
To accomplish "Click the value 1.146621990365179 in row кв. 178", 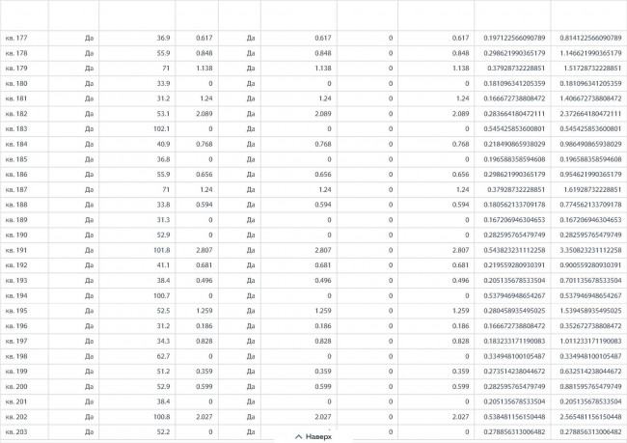I will (590, 53).
